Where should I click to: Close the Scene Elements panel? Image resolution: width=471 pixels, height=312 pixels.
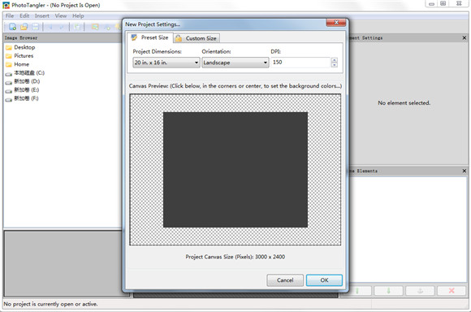pyautogui.click(x=464, y=171)
